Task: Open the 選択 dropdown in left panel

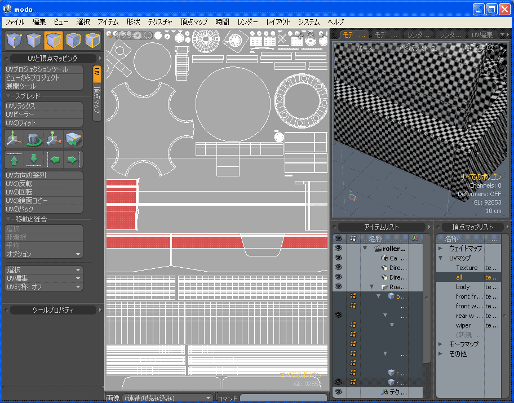Action: coord(43,270)
